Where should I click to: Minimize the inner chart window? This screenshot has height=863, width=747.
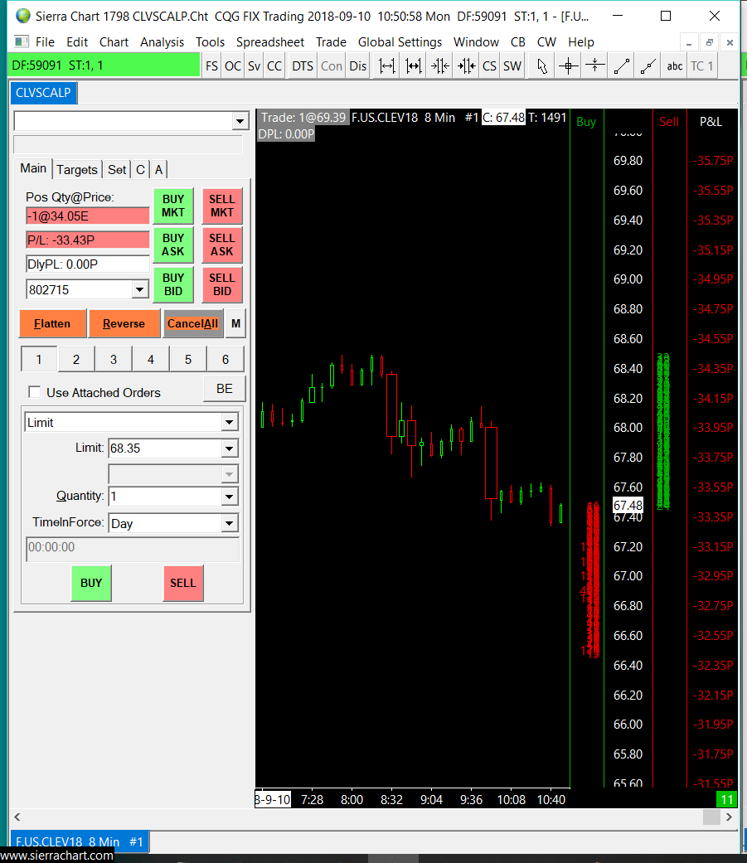[689, 42]
